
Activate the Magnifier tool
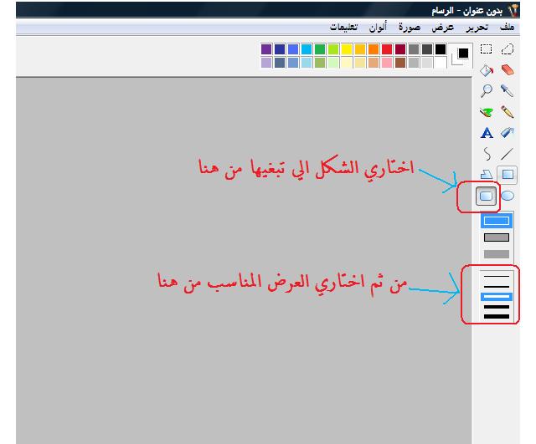coord(486,91)
